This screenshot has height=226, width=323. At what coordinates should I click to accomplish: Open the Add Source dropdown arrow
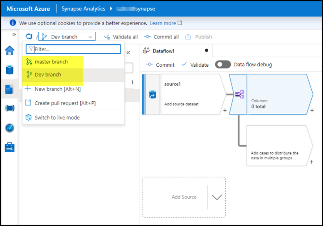217,197
